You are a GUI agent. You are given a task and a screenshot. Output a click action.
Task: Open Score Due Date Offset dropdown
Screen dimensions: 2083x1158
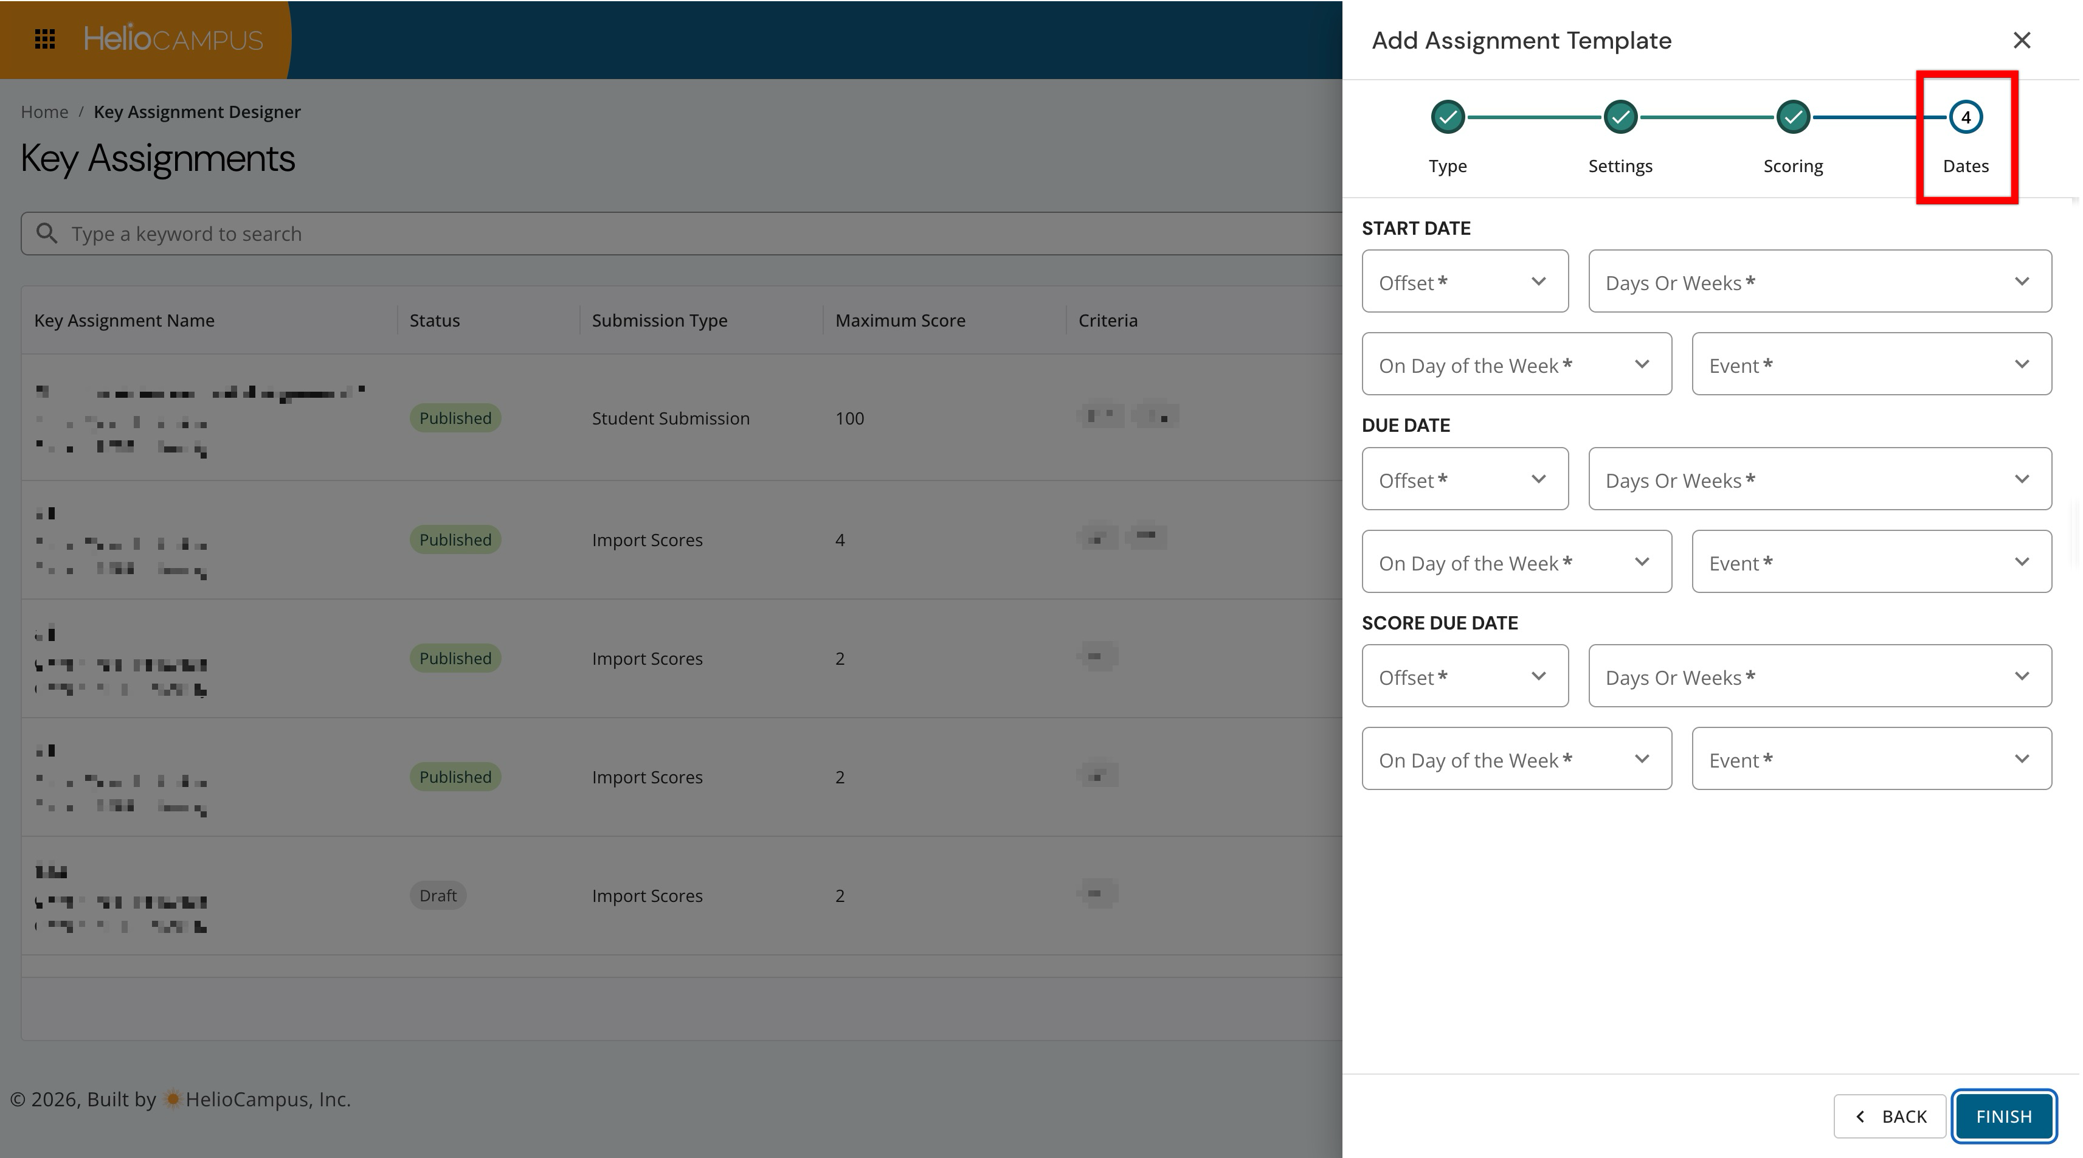1465,676
